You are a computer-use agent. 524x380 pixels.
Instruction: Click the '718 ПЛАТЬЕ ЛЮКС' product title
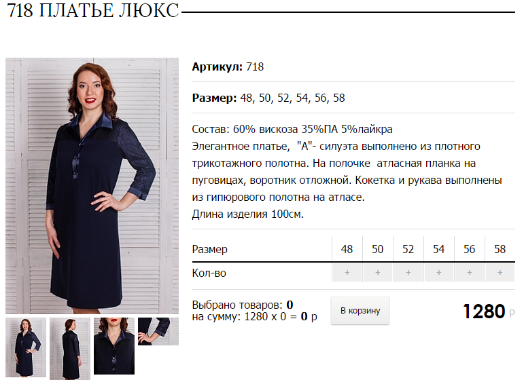click(93, 11)
